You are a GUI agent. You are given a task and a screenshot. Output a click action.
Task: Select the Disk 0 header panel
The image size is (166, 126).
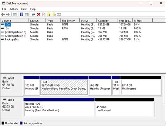click(x=12, y=86)
